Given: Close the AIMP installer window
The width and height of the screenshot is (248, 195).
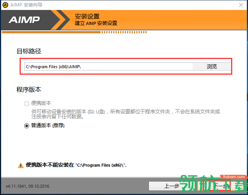Looking at the screenshot, I should [241, 5].
